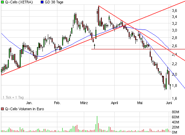The image size is (185, 135).
Task: Click the 2,8 price axis value
Action: tap(174, 38)
